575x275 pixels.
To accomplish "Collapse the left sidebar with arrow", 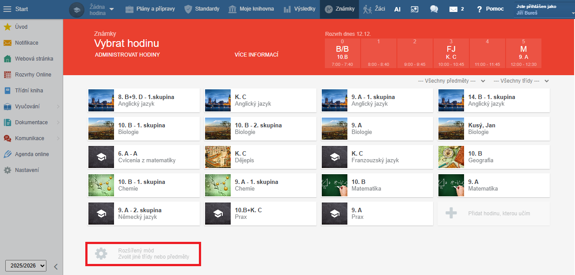I will 56,266.
